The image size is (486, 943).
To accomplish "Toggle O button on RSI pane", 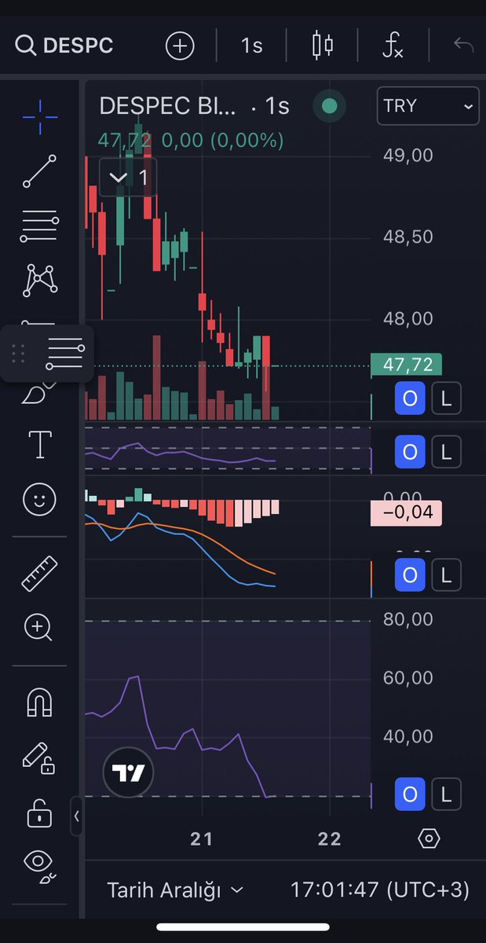I will (x=410, y=793).
